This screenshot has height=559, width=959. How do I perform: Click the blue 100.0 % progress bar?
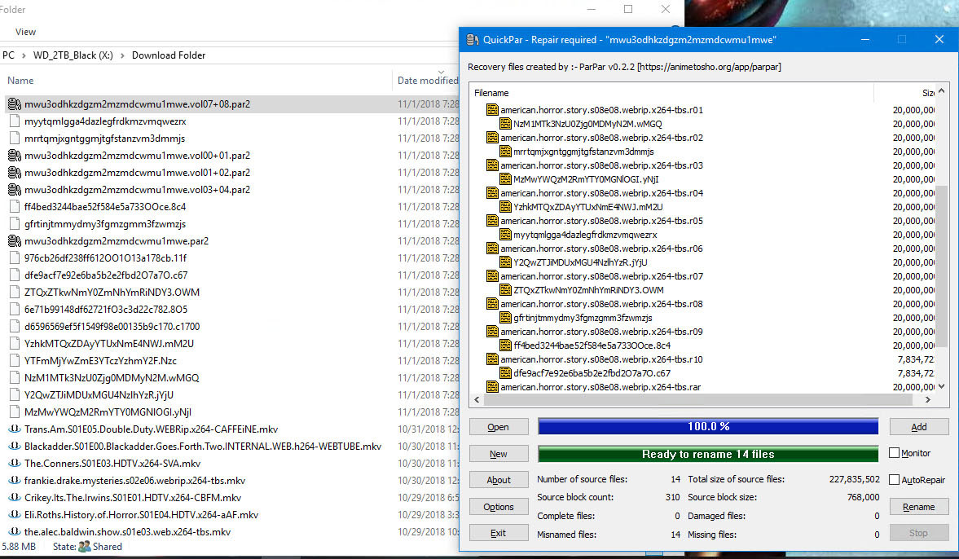[x=707, y=426]
